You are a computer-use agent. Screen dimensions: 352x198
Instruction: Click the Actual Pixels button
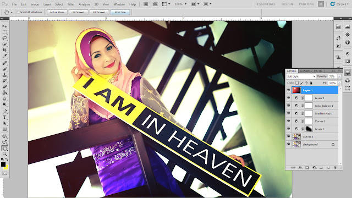pyautogui.click(x=57, y=12)
